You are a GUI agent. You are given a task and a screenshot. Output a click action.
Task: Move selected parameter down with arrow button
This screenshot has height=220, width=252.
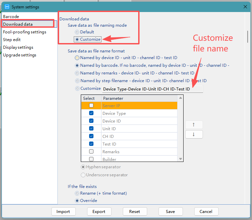[194, 134]
